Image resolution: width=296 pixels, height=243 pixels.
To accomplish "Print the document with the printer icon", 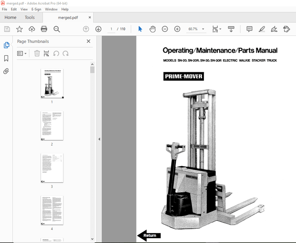I will 44,29.
